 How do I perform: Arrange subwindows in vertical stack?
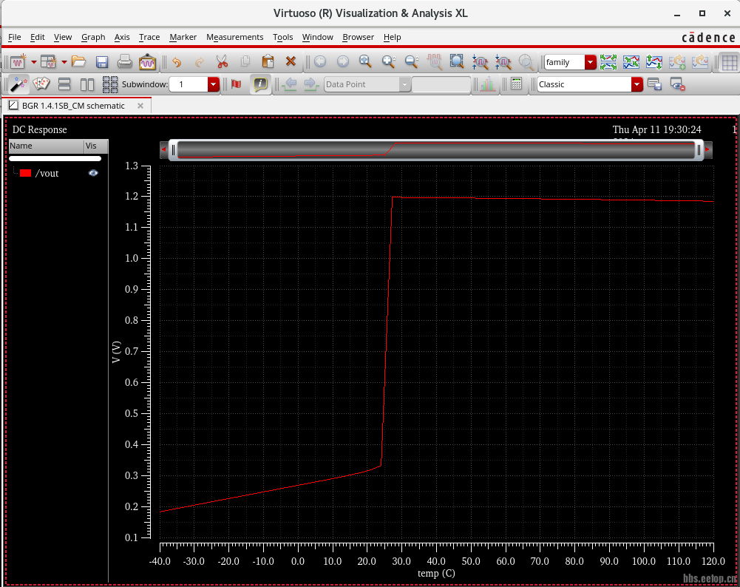(x=64, y=84)
